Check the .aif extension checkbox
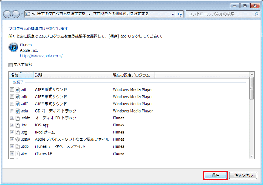The height and width of the screenshot is (185, 263). (x=12, y=90)
